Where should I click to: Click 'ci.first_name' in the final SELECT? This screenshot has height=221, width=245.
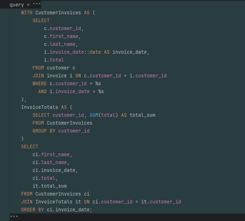coord(52,154)
